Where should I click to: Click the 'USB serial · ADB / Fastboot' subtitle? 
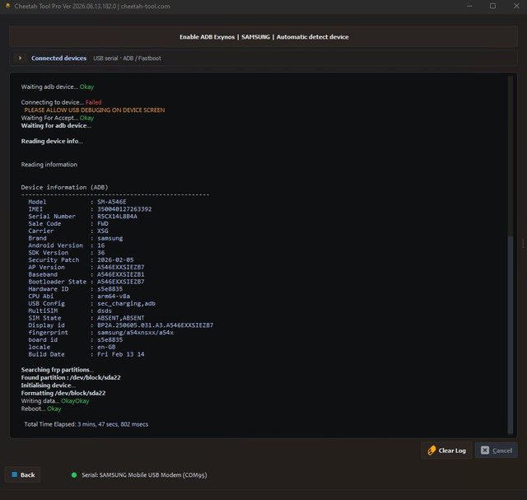(x=127, y=58)
